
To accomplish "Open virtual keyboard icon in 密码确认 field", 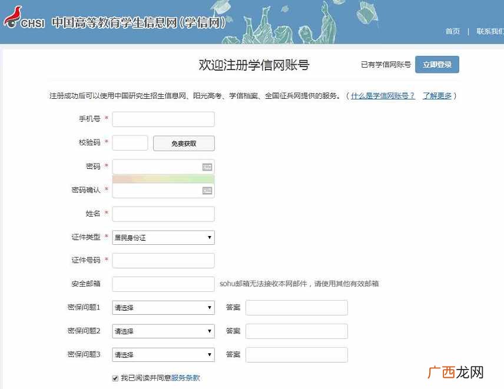I will [207, 191].
